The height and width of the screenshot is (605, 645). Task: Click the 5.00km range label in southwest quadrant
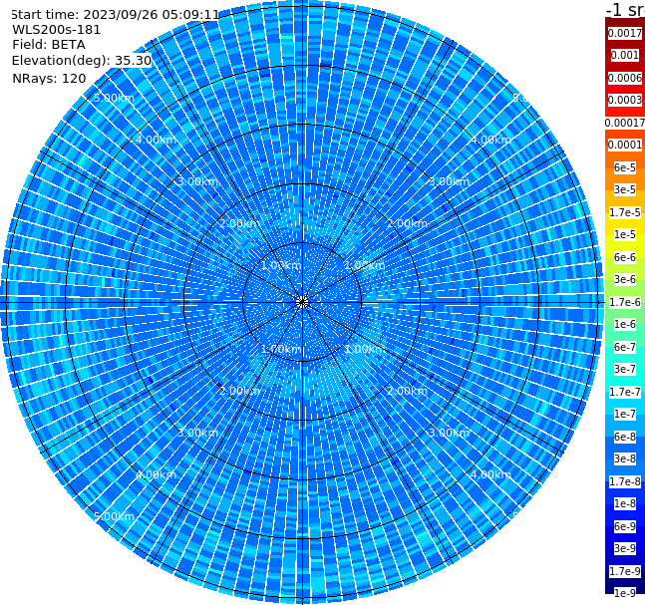point(114,516)
